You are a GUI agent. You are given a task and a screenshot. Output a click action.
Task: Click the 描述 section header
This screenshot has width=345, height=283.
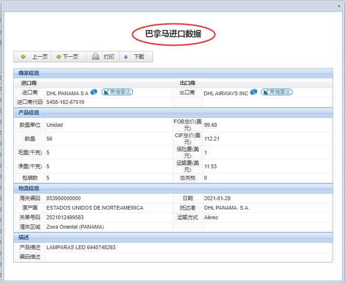pyautogui.click(x=24, y=237)
